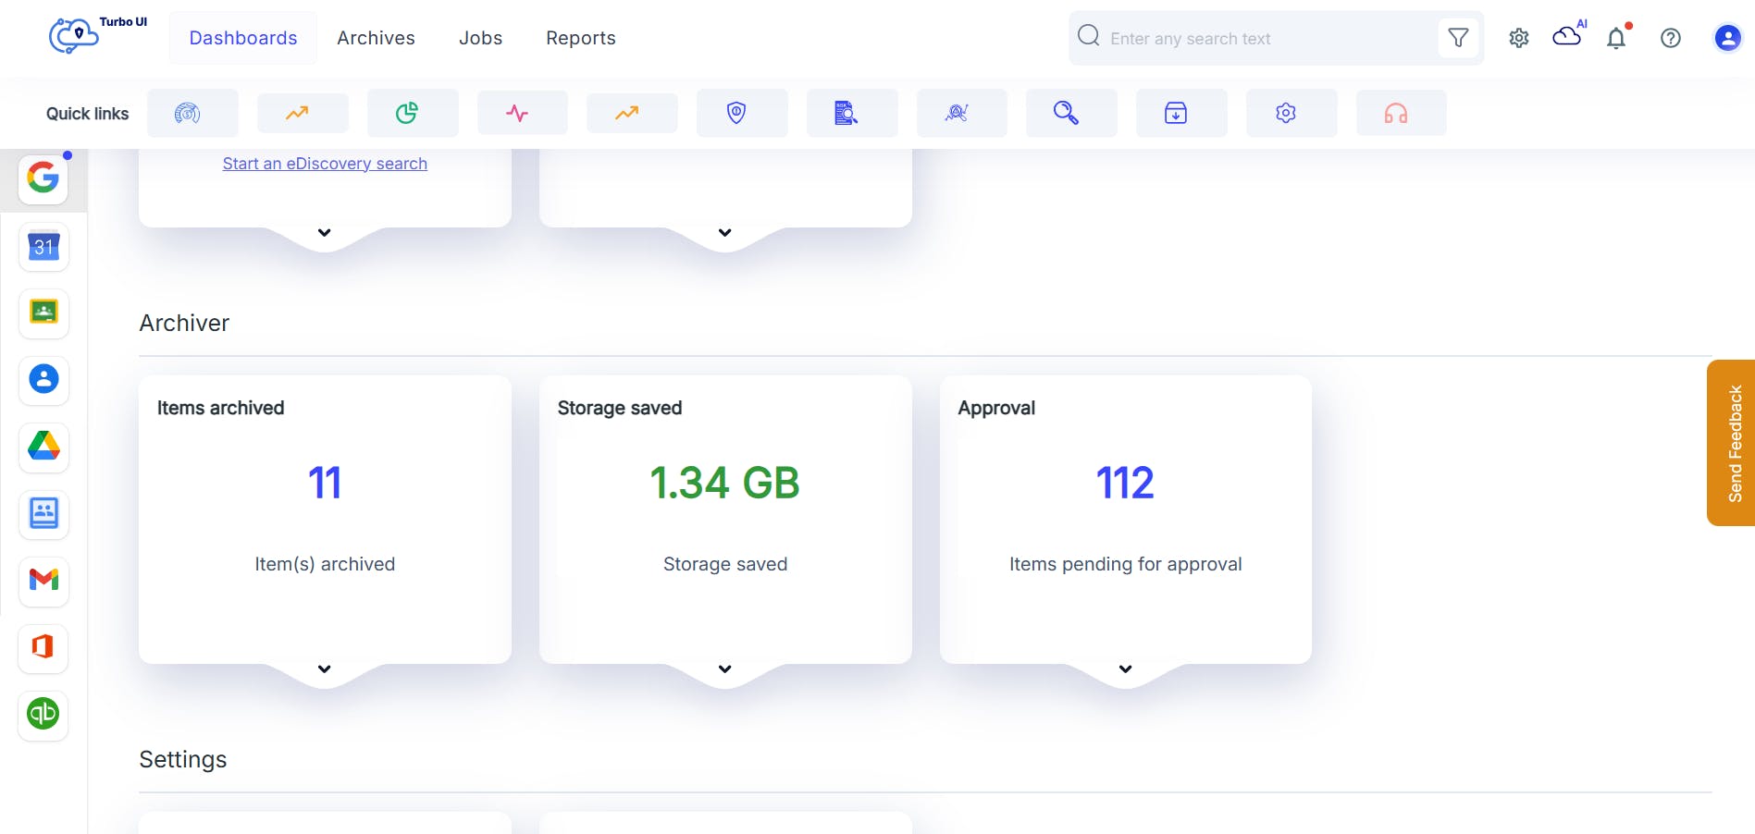Switch to the Archives tab
Image resolution: width=1755 pixels, height=834 pixels.
[376, 38]
